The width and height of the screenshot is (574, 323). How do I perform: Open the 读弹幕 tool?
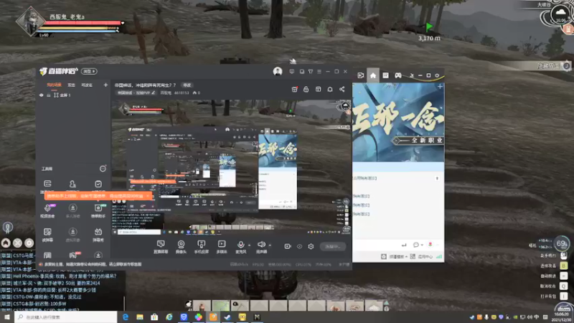[x=47, y=235]
